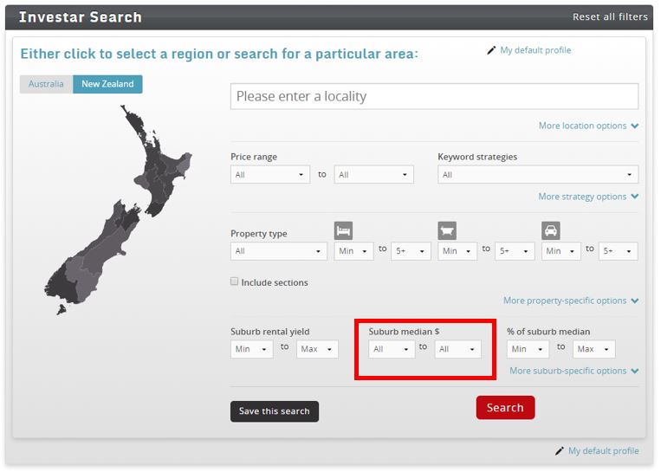
Task: Expand More suburb-specific options
Action: coord(574,371)
